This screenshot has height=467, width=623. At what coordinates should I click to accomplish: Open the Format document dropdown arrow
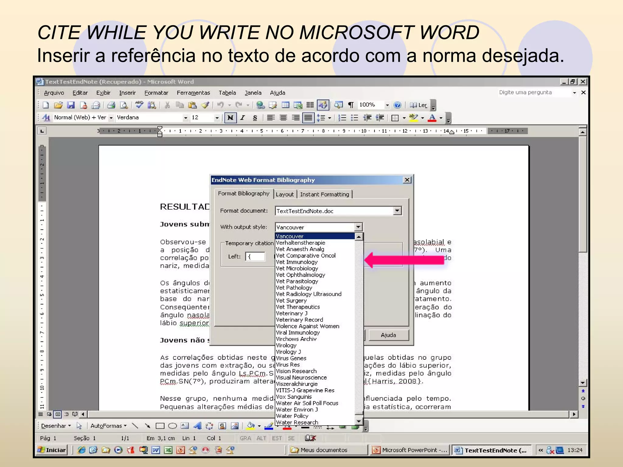397,211
